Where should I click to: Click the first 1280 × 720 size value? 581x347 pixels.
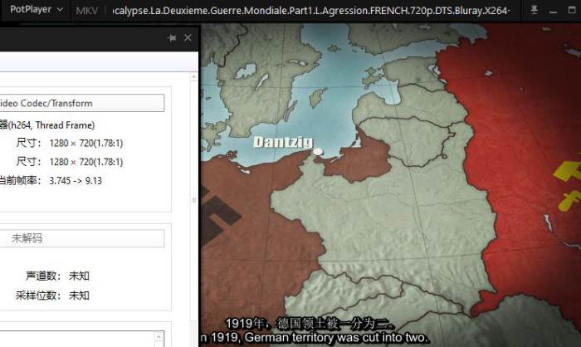(86, 143)
